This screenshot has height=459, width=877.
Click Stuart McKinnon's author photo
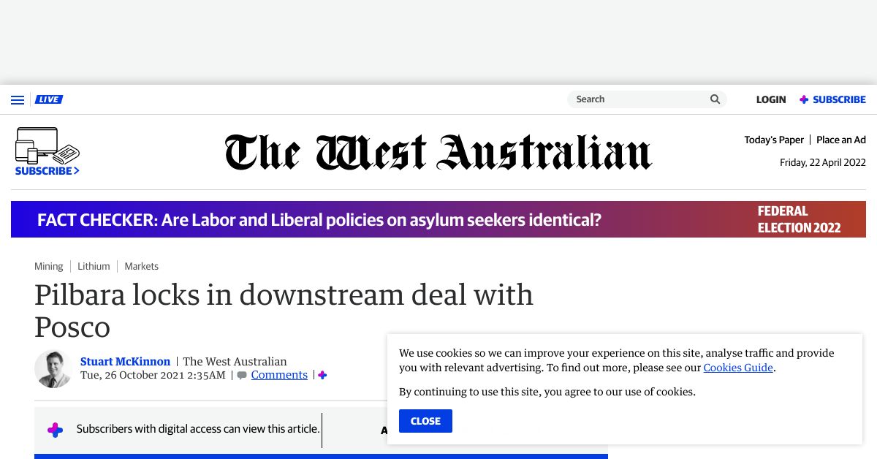click(53, 368)
